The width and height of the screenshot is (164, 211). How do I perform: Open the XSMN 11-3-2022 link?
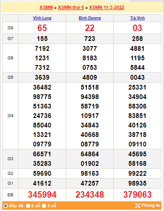tap(107, 7)
